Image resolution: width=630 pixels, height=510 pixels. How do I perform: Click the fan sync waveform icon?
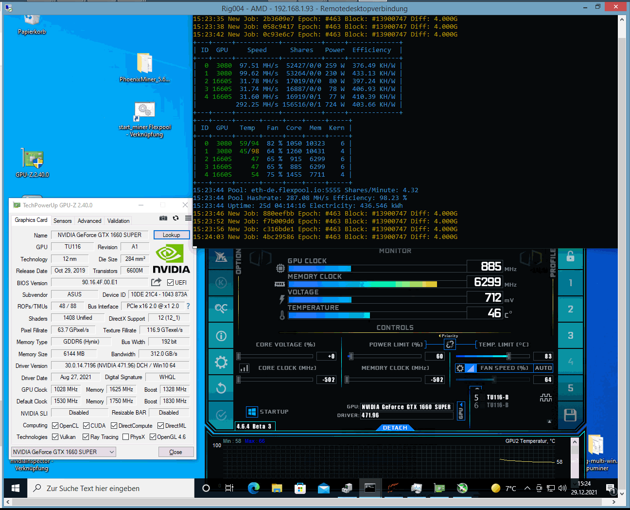click(x=546, y=398)
